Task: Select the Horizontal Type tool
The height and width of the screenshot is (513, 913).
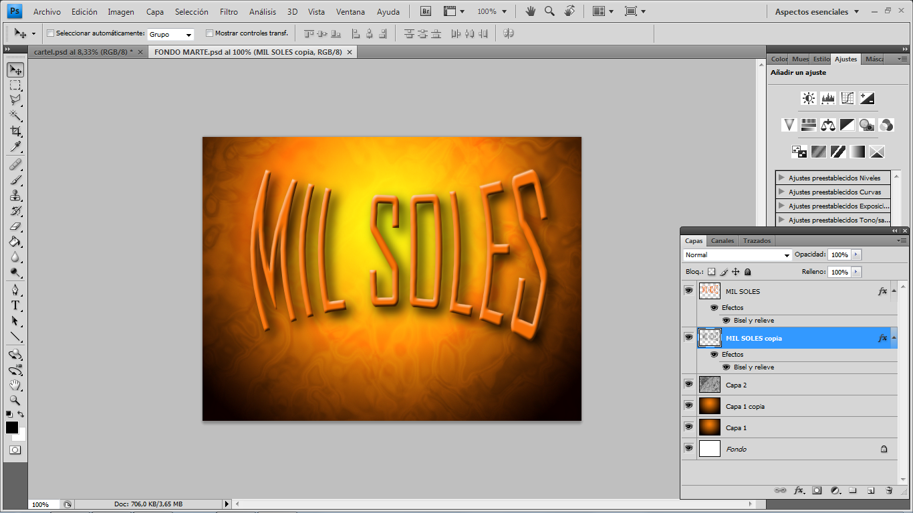Action: pyautogui.click(x=15, y=305)
